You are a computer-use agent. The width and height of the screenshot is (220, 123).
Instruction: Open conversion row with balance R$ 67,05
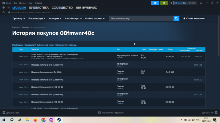tap(109, 65)
